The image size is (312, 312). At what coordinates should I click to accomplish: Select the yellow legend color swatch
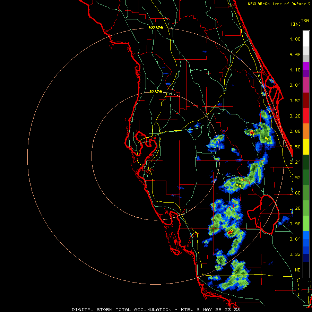[306, 147]
